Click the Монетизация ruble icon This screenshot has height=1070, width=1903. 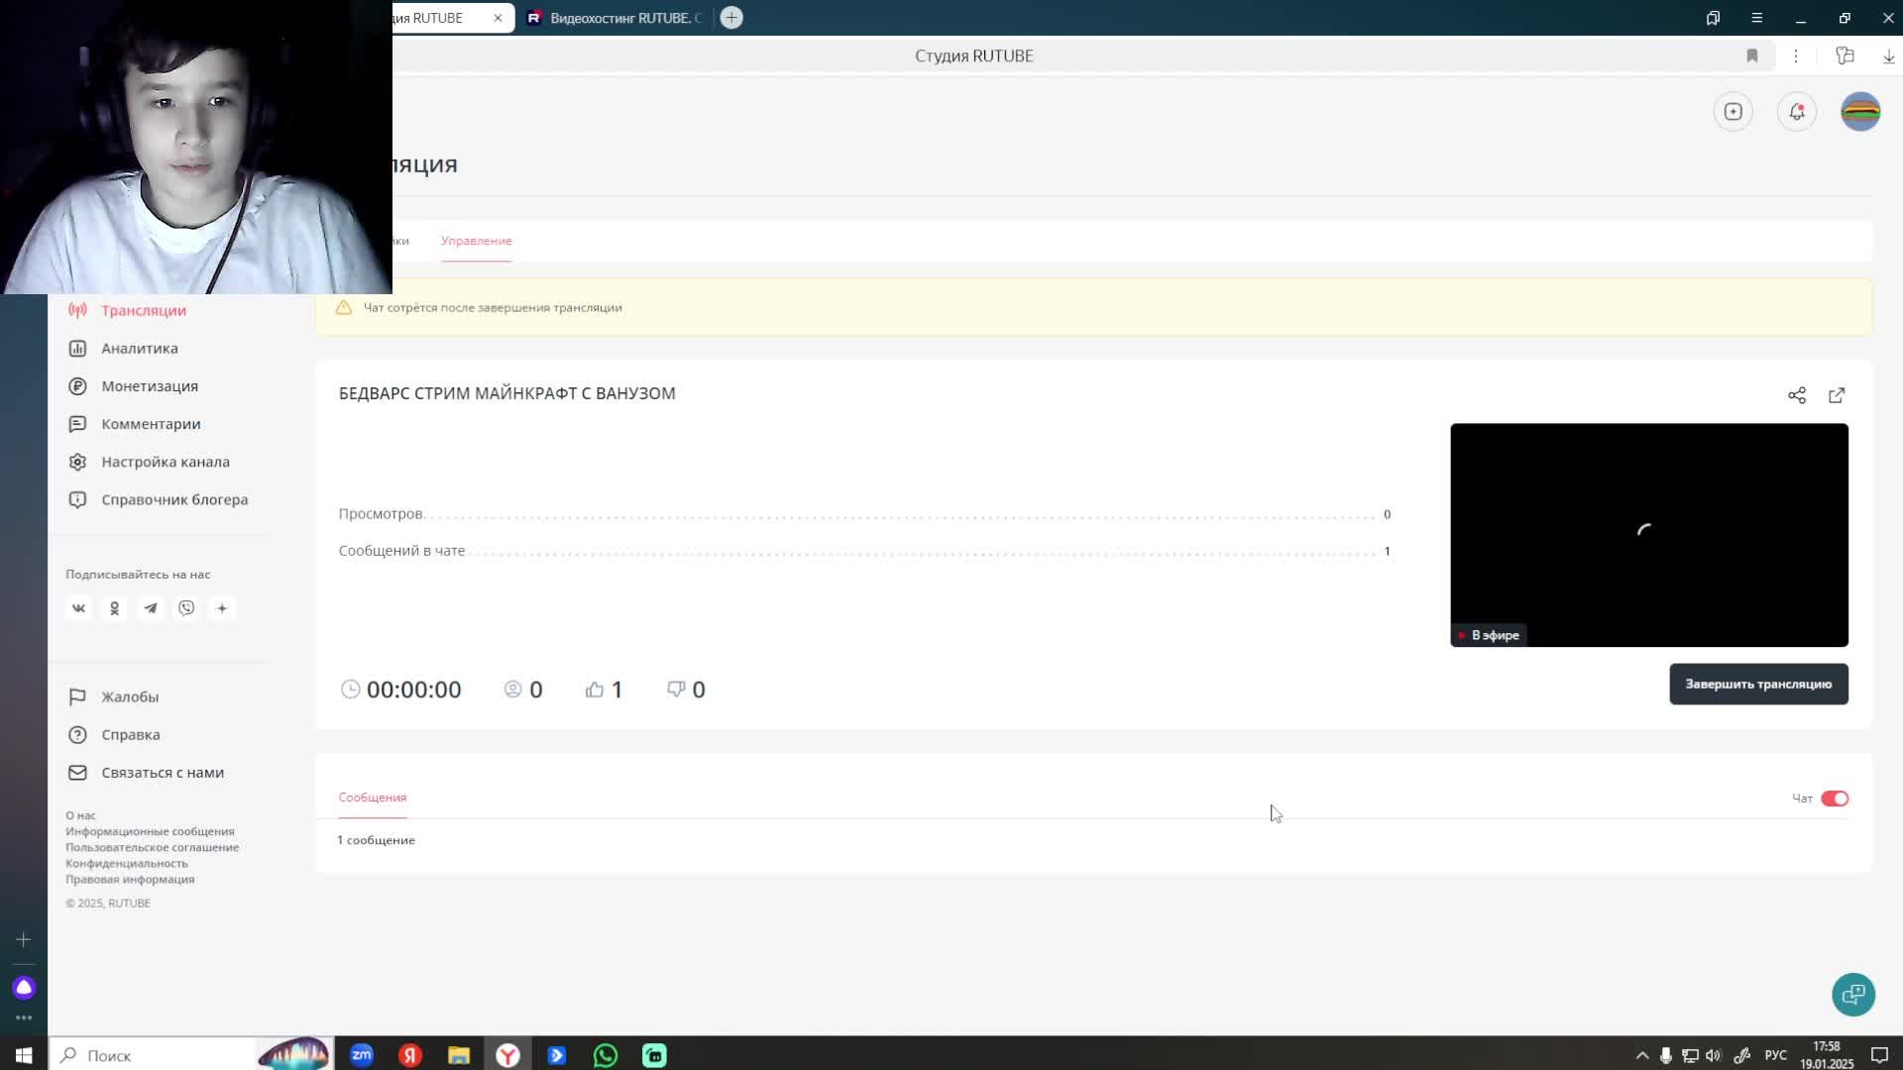pyautogui.click(x=77, y=385)
